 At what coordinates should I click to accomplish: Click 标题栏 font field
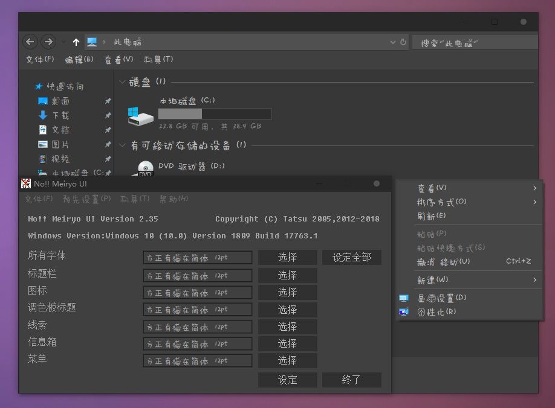[x=198, y=275]
